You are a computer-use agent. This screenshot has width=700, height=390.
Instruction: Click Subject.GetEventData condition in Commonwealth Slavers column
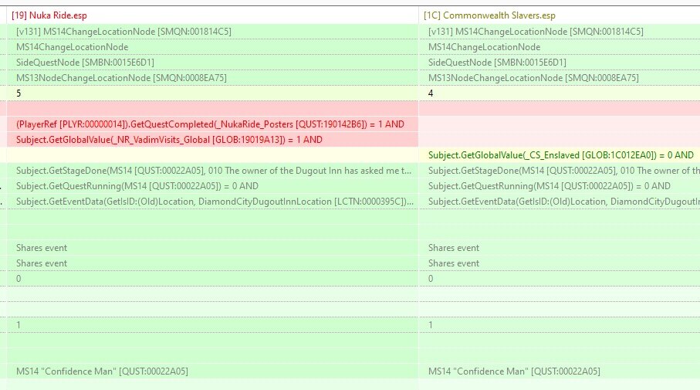(560, 202)
